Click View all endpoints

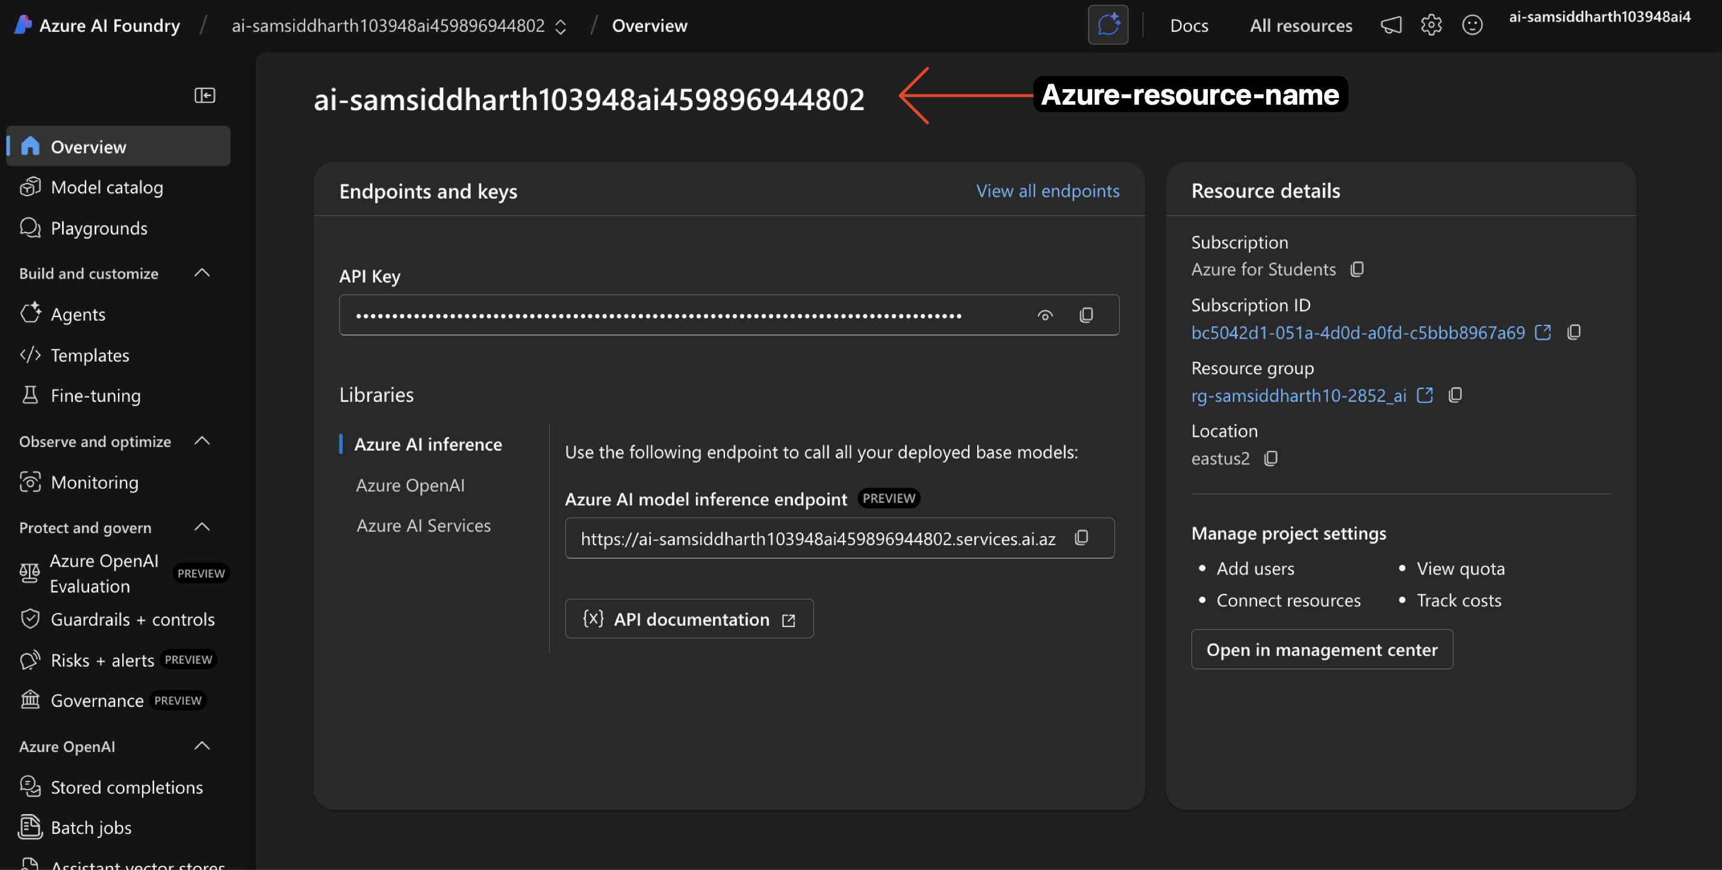tap(1048, 191)
